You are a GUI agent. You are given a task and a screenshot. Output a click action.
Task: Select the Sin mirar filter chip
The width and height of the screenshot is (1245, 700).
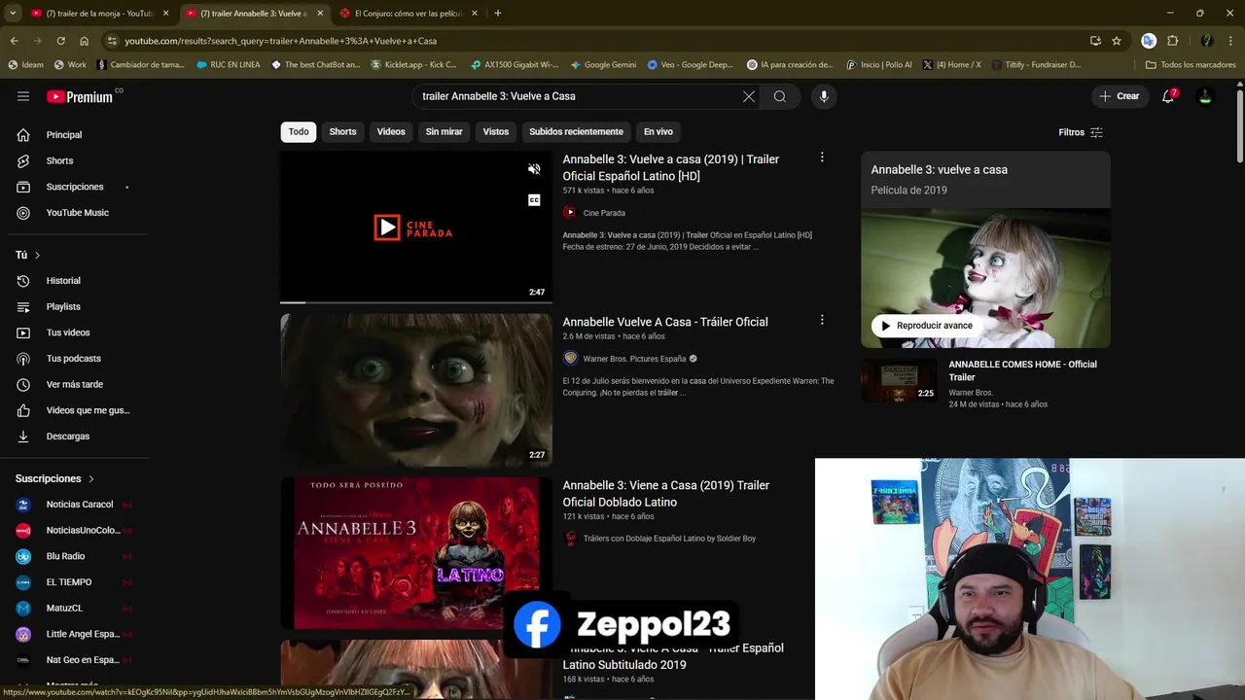444,131
